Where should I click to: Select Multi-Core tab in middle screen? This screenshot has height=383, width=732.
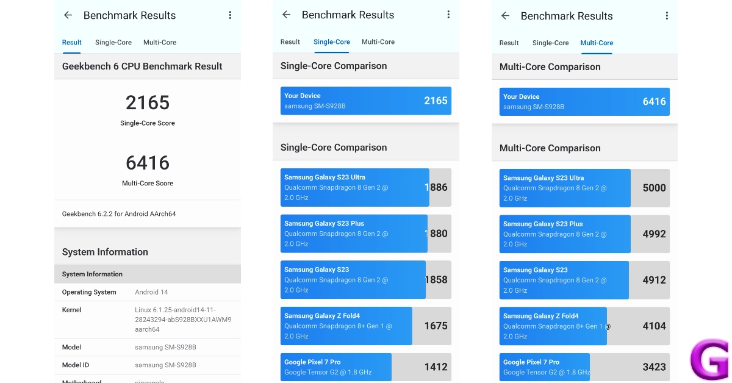click(x=378, y=41)
